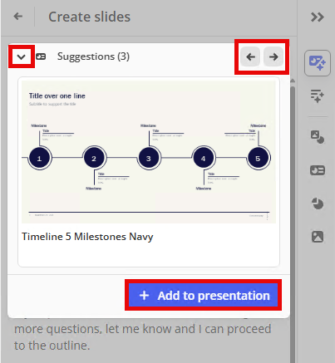
Task: Open the image and shapes library icon
Action: [318, 137]
